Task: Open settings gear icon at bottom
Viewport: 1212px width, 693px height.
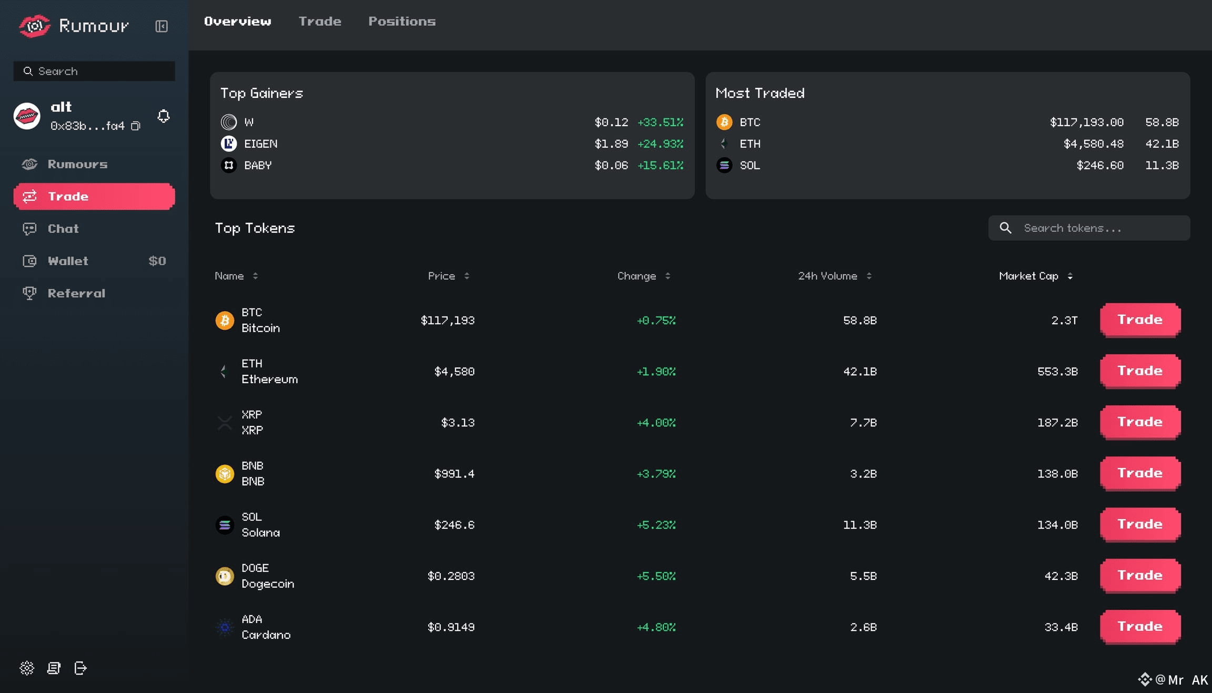Action: point(27,668)
